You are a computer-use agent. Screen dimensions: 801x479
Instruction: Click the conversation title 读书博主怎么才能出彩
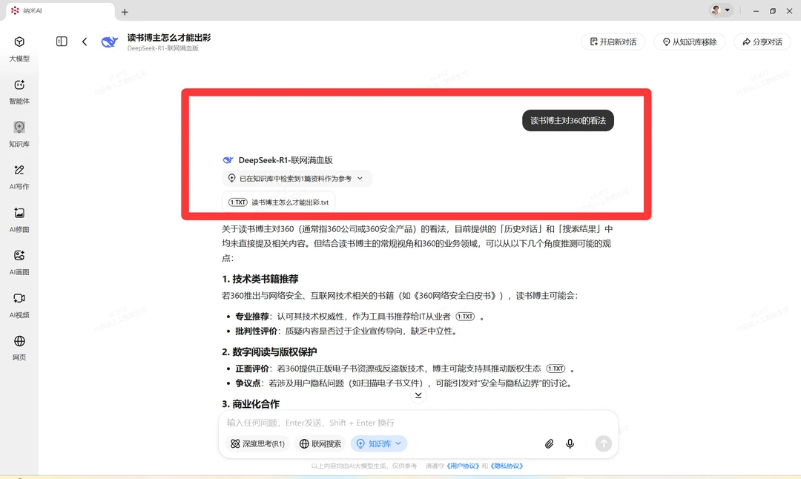click(169, 38)
